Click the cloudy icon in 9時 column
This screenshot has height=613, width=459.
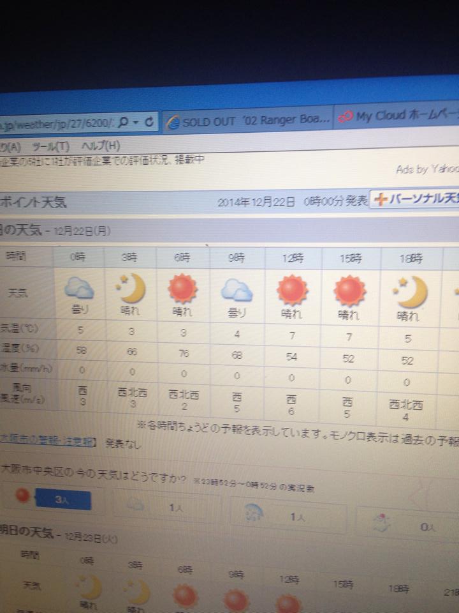point(236,291)
